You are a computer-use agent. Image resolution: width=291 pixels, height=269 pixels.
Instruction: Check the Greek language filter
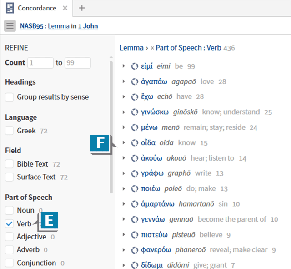(10, 131)
